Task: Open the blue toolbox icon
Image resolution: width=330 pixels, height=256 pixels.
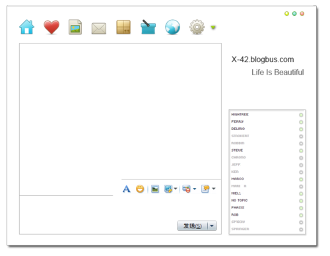Action: [x=148, y=27]
